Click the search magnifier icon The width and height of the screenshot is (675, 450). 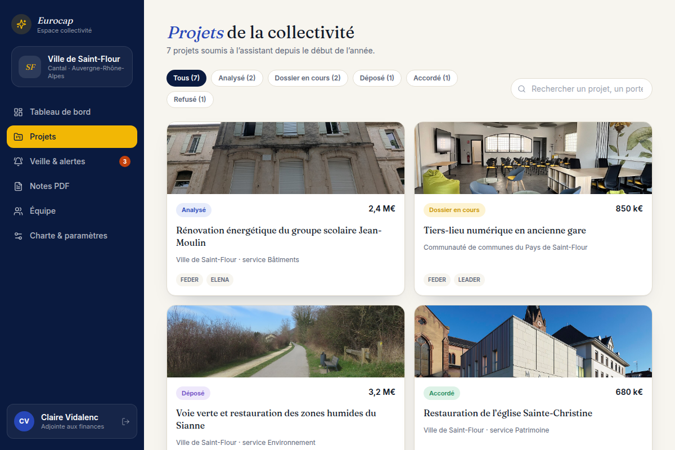pos(522,89)
